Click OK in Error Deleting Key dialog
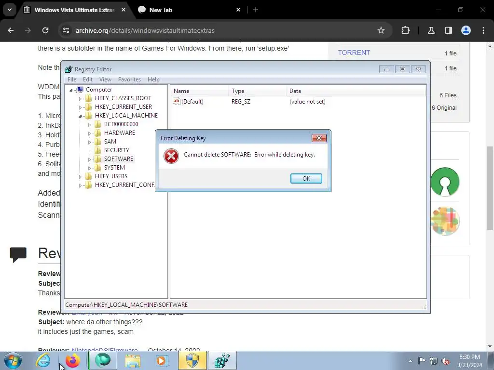The height and width of the screenshot is (370, 494). [306, 178]
